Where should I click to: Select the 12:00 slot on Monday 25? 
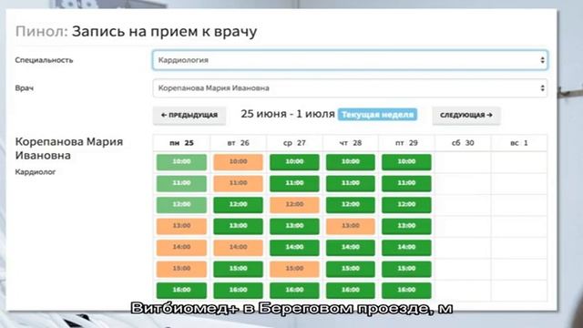tap(181, 205)
